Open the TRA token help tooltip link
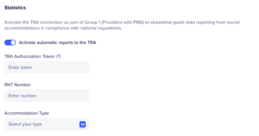 [59, 56]
